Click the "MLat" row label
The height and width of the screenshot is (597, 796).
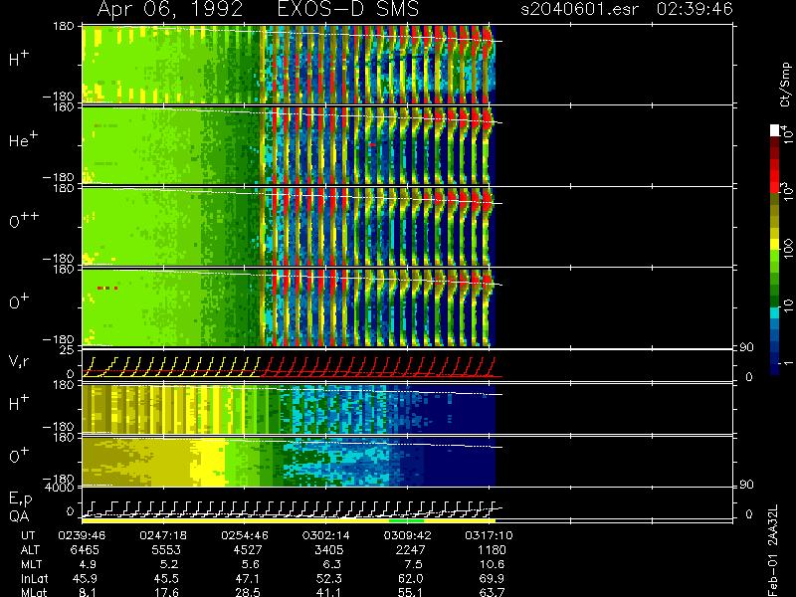[x=34, y=592]
